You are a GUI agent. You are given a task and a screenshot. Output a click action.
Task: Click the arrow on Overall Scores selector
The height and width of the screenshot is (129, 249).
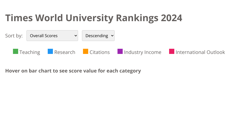[75, 36]
